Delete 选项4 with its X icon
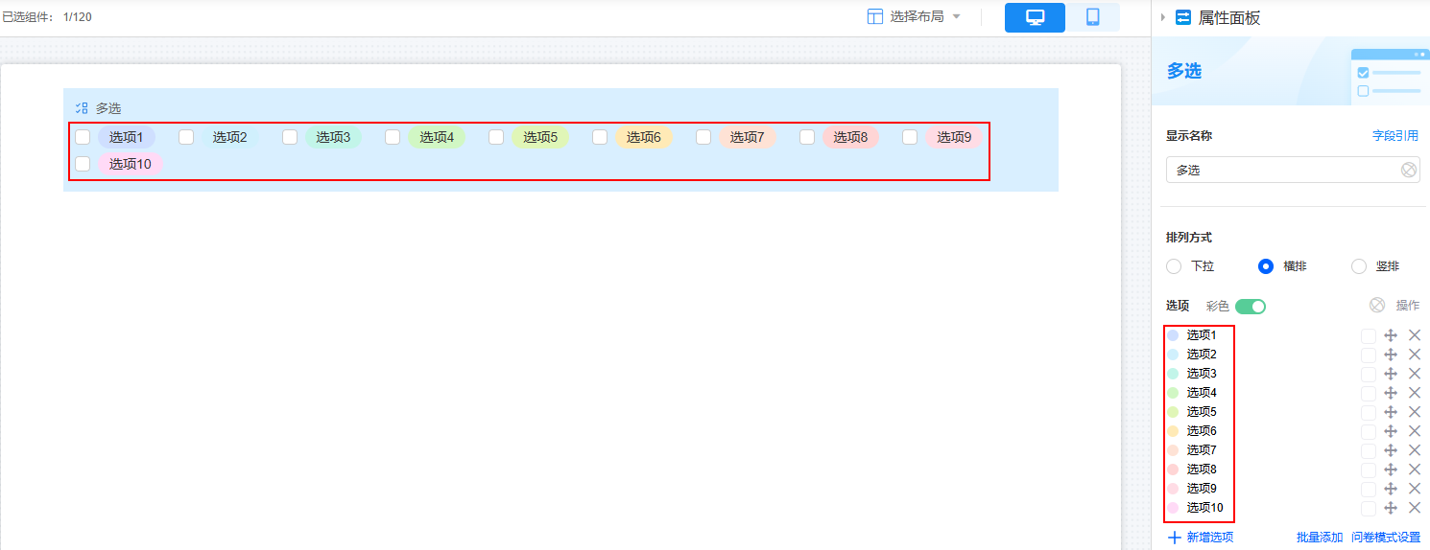 (x=1414, y=393)
